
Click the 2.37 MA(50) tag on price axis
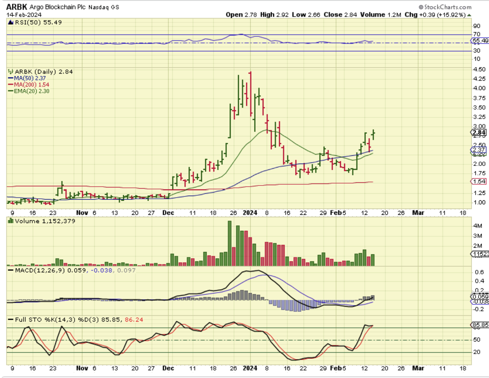click(479, 150)
